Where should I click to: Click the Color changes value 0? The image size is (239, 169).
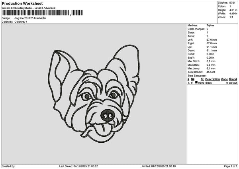tap(207, 29)
